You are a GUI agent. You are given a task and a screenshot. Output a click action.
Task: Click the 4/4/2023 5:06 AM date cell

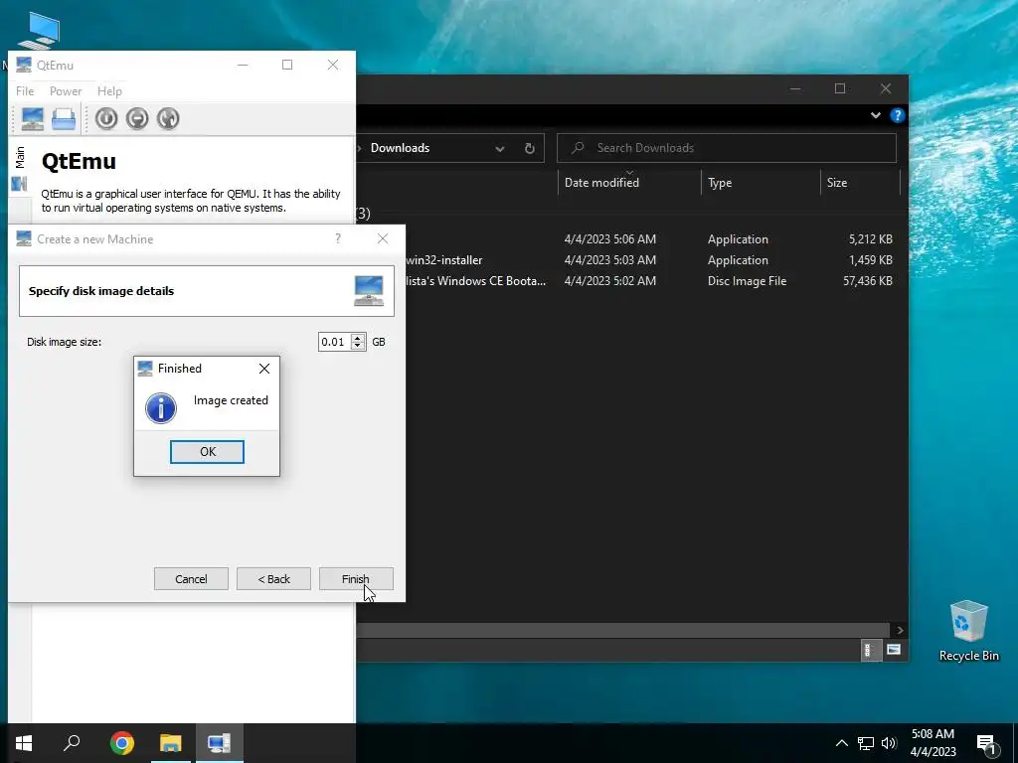pyautogui.click(x=609, y=239)
